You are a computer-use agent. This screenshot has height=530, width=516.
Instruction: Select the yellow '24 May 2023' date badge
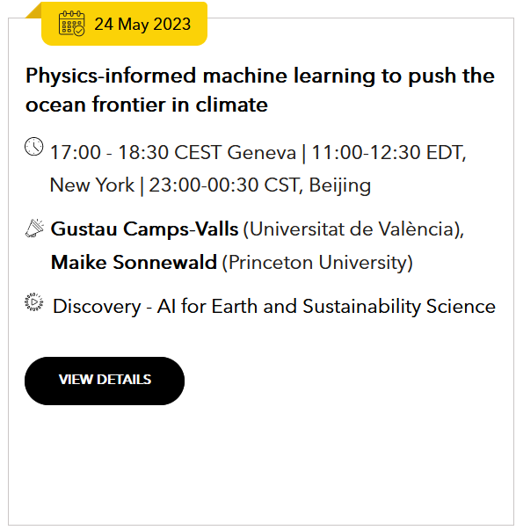(124, 24)
